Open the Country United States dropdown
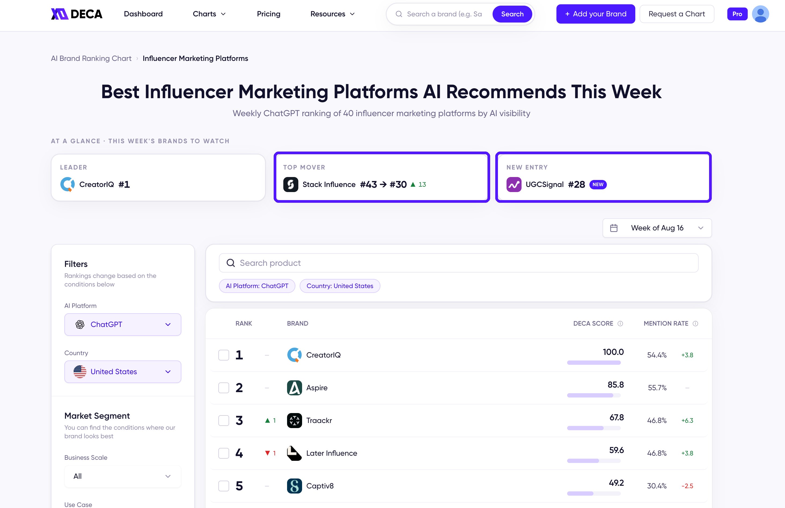 [123, 371]
